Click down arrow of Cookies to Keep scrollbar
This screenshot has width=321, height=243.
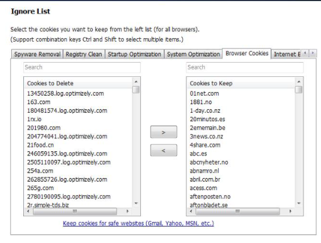coord(299,203)
